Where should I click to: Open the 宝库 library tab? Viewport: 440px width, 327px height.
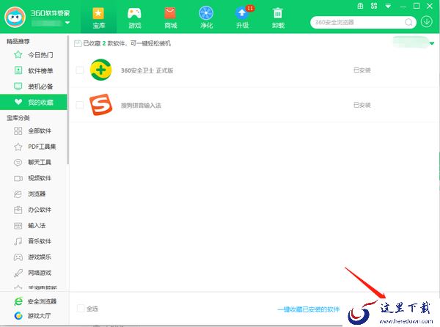coord(98,18)
